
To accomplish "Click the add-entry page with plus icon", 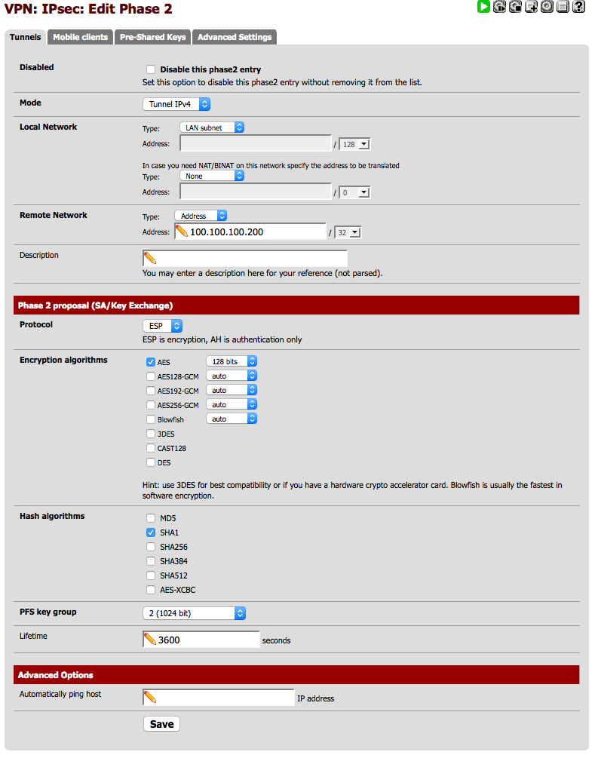I will click(531, 6).
